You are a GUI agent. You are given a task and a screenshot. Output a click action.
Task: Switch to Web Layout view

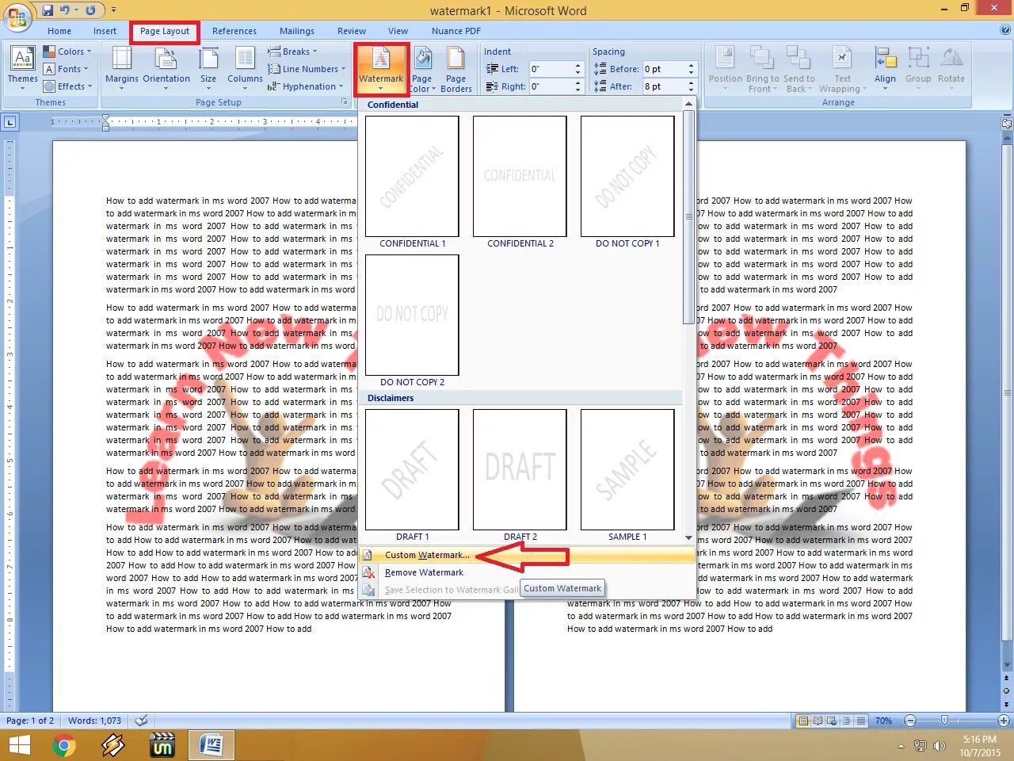click(831, 721)
